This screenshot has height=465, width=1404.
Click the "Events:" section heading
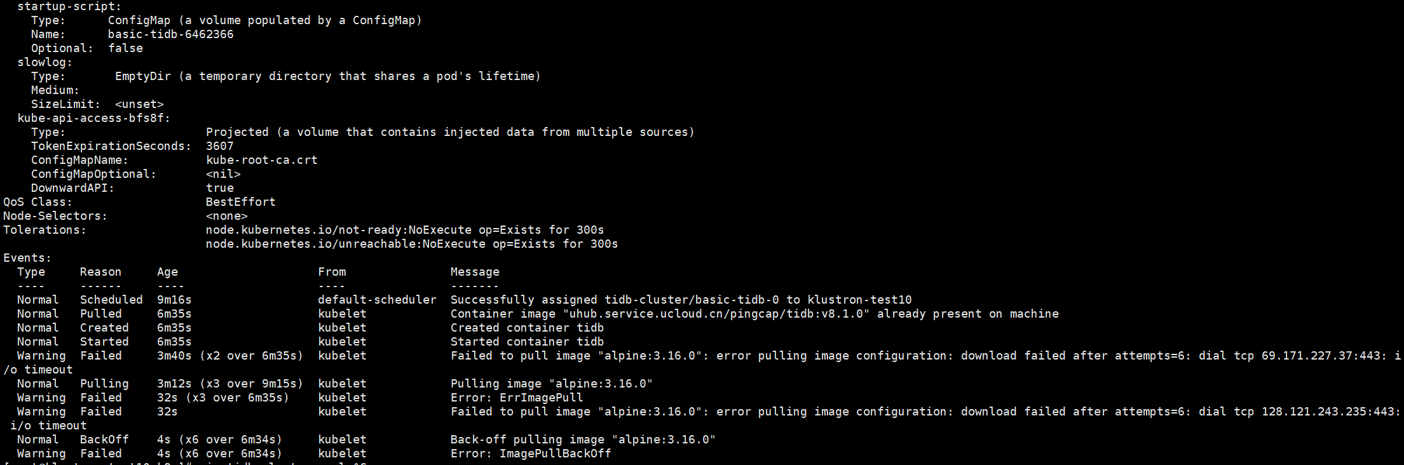tap(27, 258)
